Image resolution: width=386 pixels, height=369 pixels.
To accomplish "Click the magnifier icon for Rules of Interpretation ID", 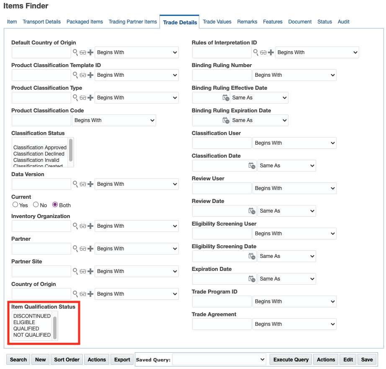I will tap(256, 52).
